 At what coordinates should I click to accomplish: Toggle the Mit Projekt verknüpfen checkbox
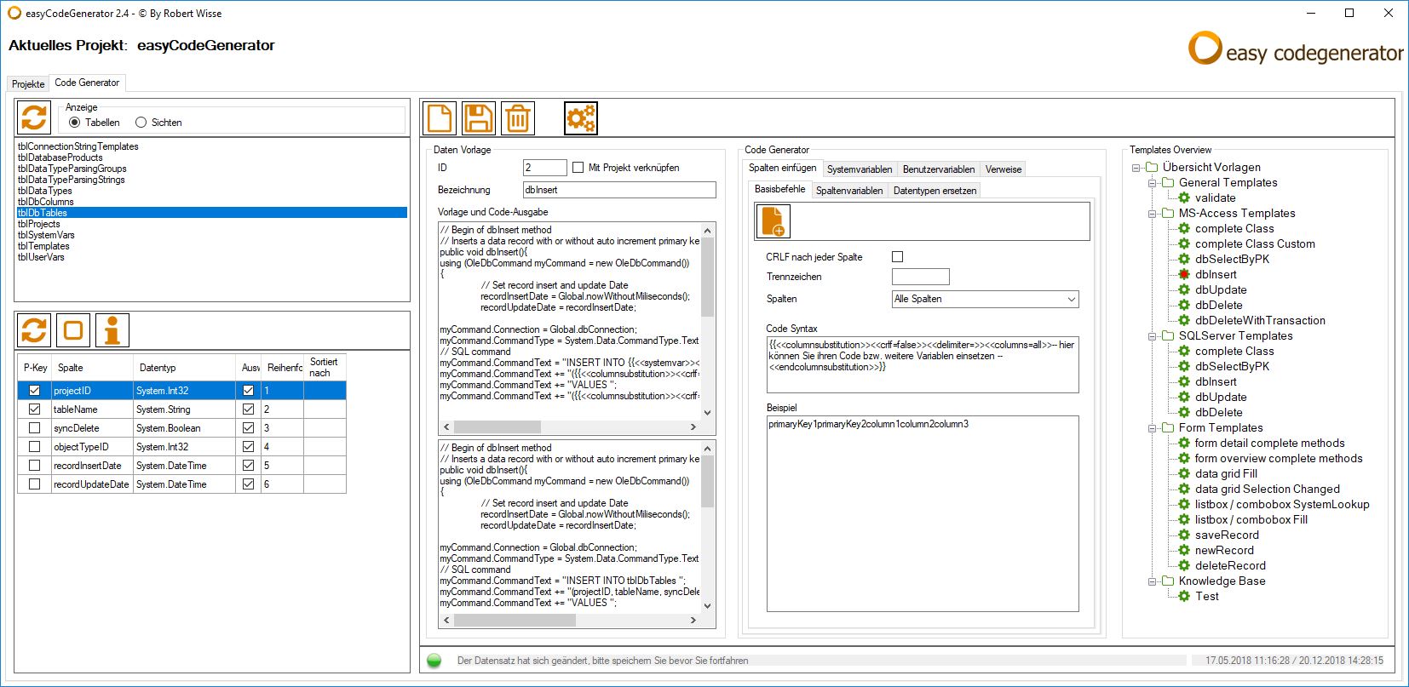tap(578, 168)
